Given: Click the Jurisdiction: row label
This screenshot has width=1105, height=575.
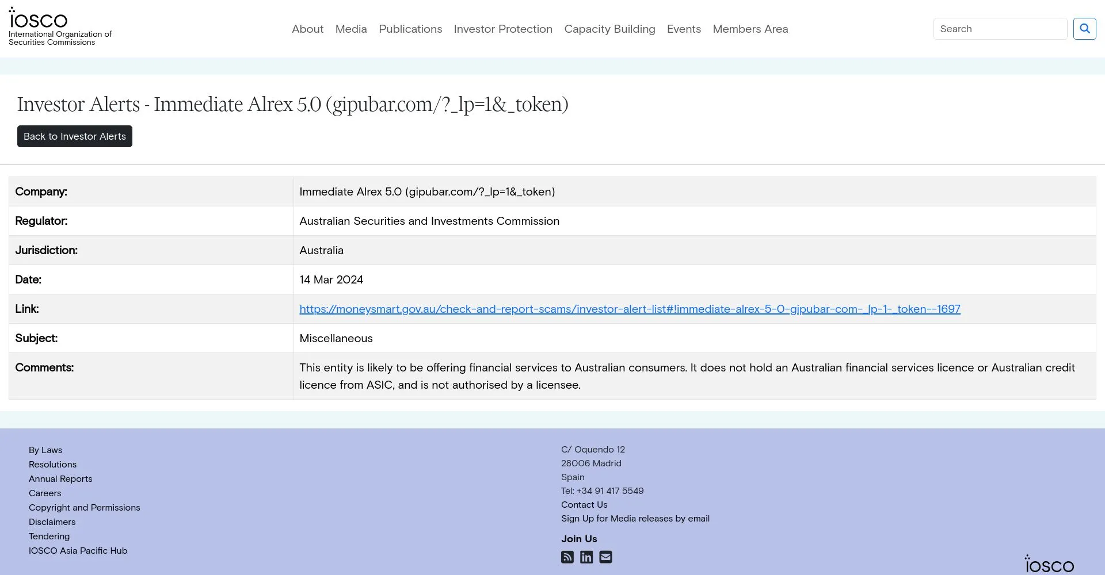Looking at the screenshot, I should tap(46, 250).
